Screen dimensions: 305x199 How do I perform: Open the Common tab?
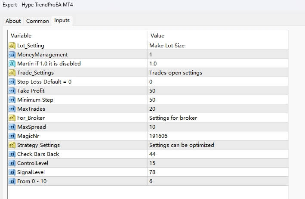[x=37, y=21]
